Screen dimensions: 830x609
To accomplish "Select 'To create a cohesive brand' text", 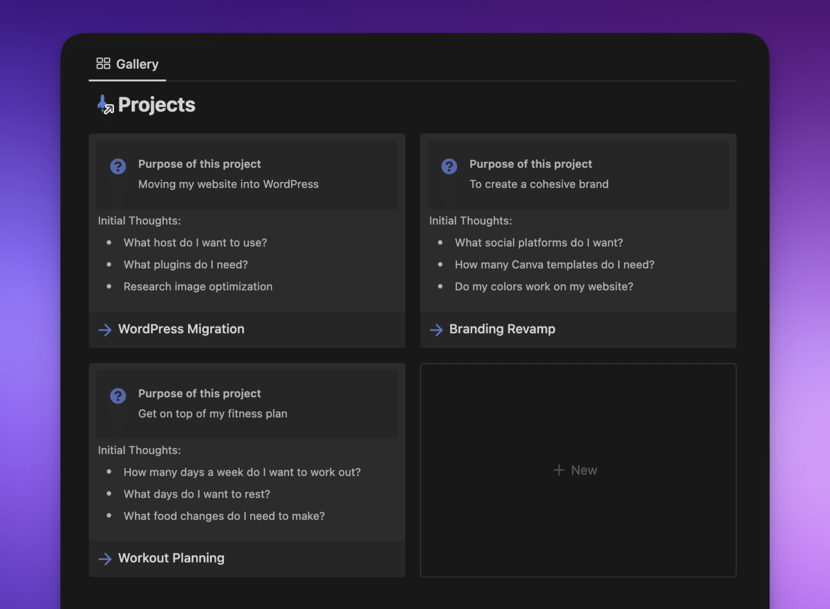I will [539, 185].
